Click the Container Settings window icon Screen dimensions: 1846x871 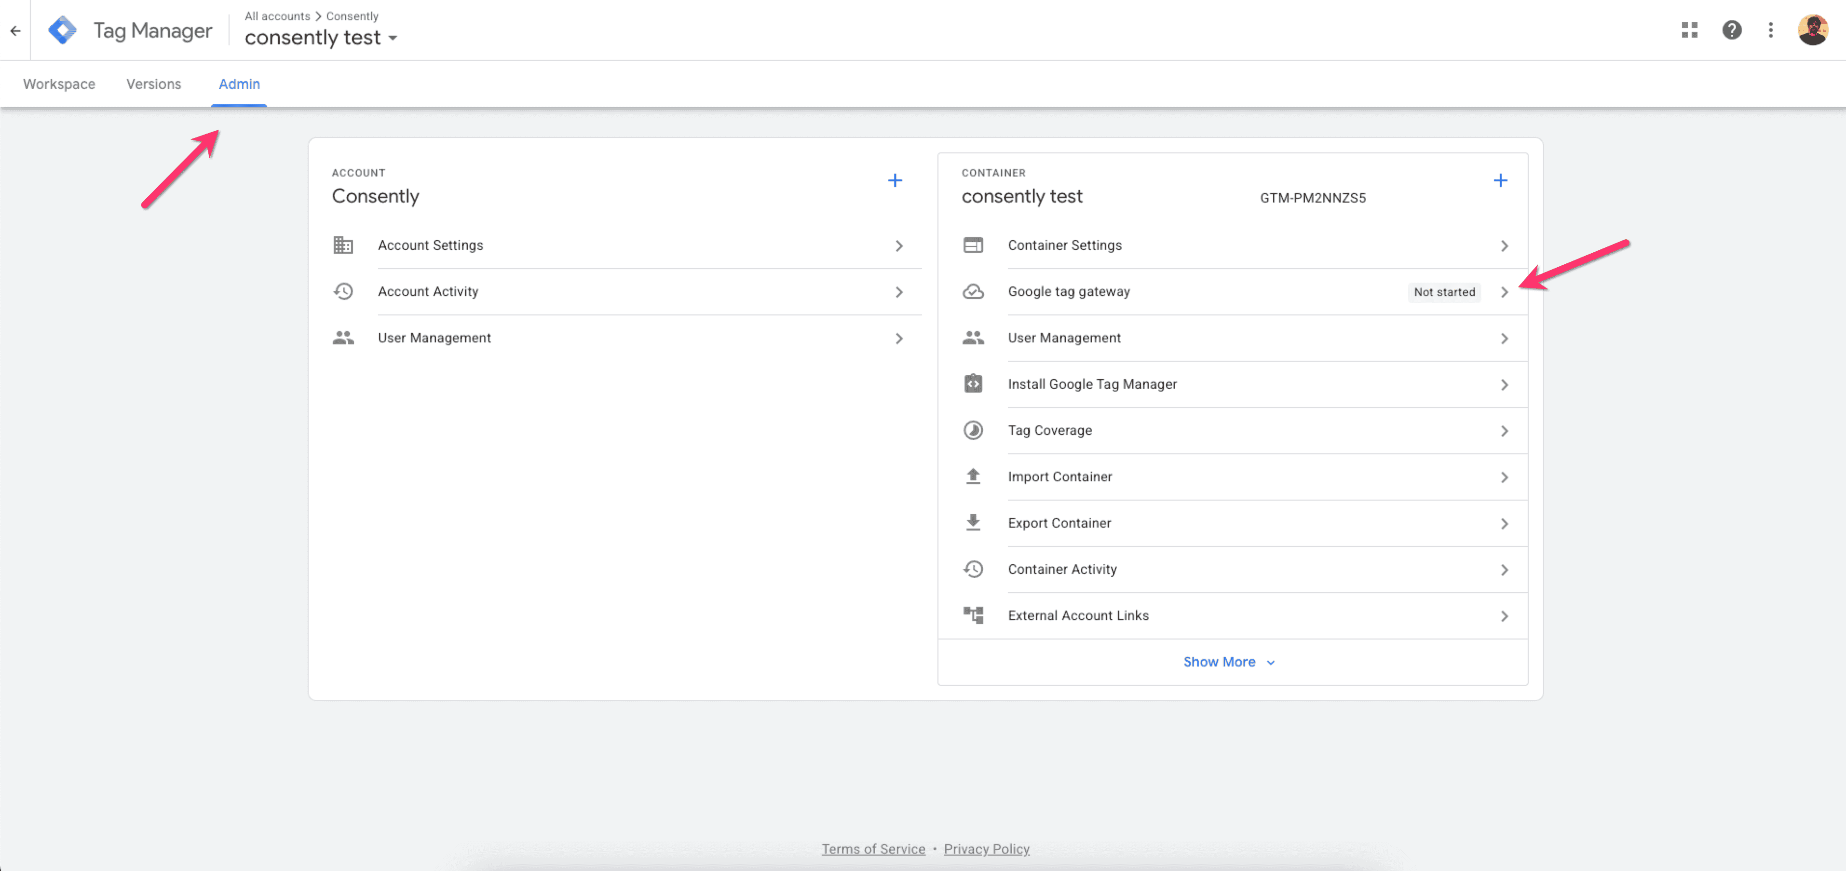(973, 245)
